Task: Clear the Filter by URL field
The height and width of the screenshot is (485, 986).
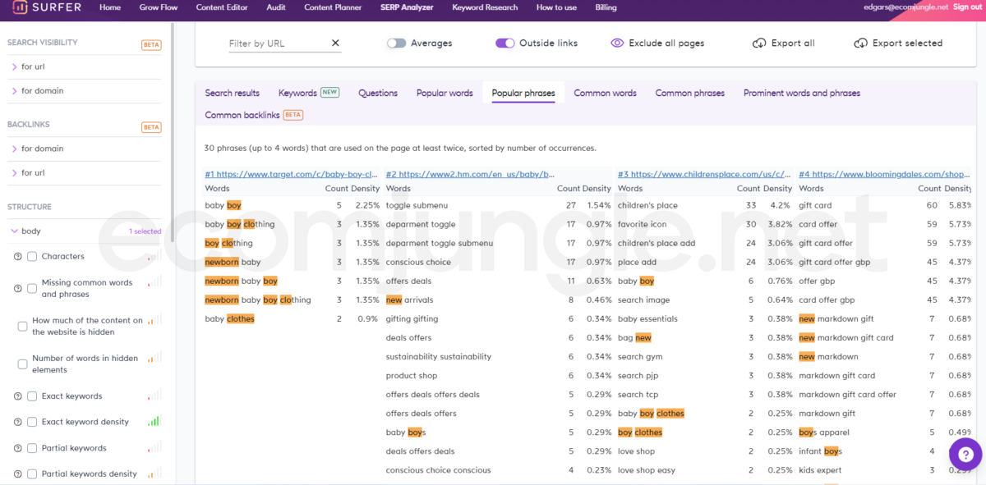Action: (335, 43)
